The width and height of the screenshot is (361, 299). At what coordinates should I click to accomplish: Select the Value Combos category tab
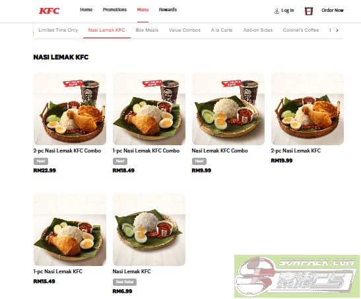tap(185, 30)
